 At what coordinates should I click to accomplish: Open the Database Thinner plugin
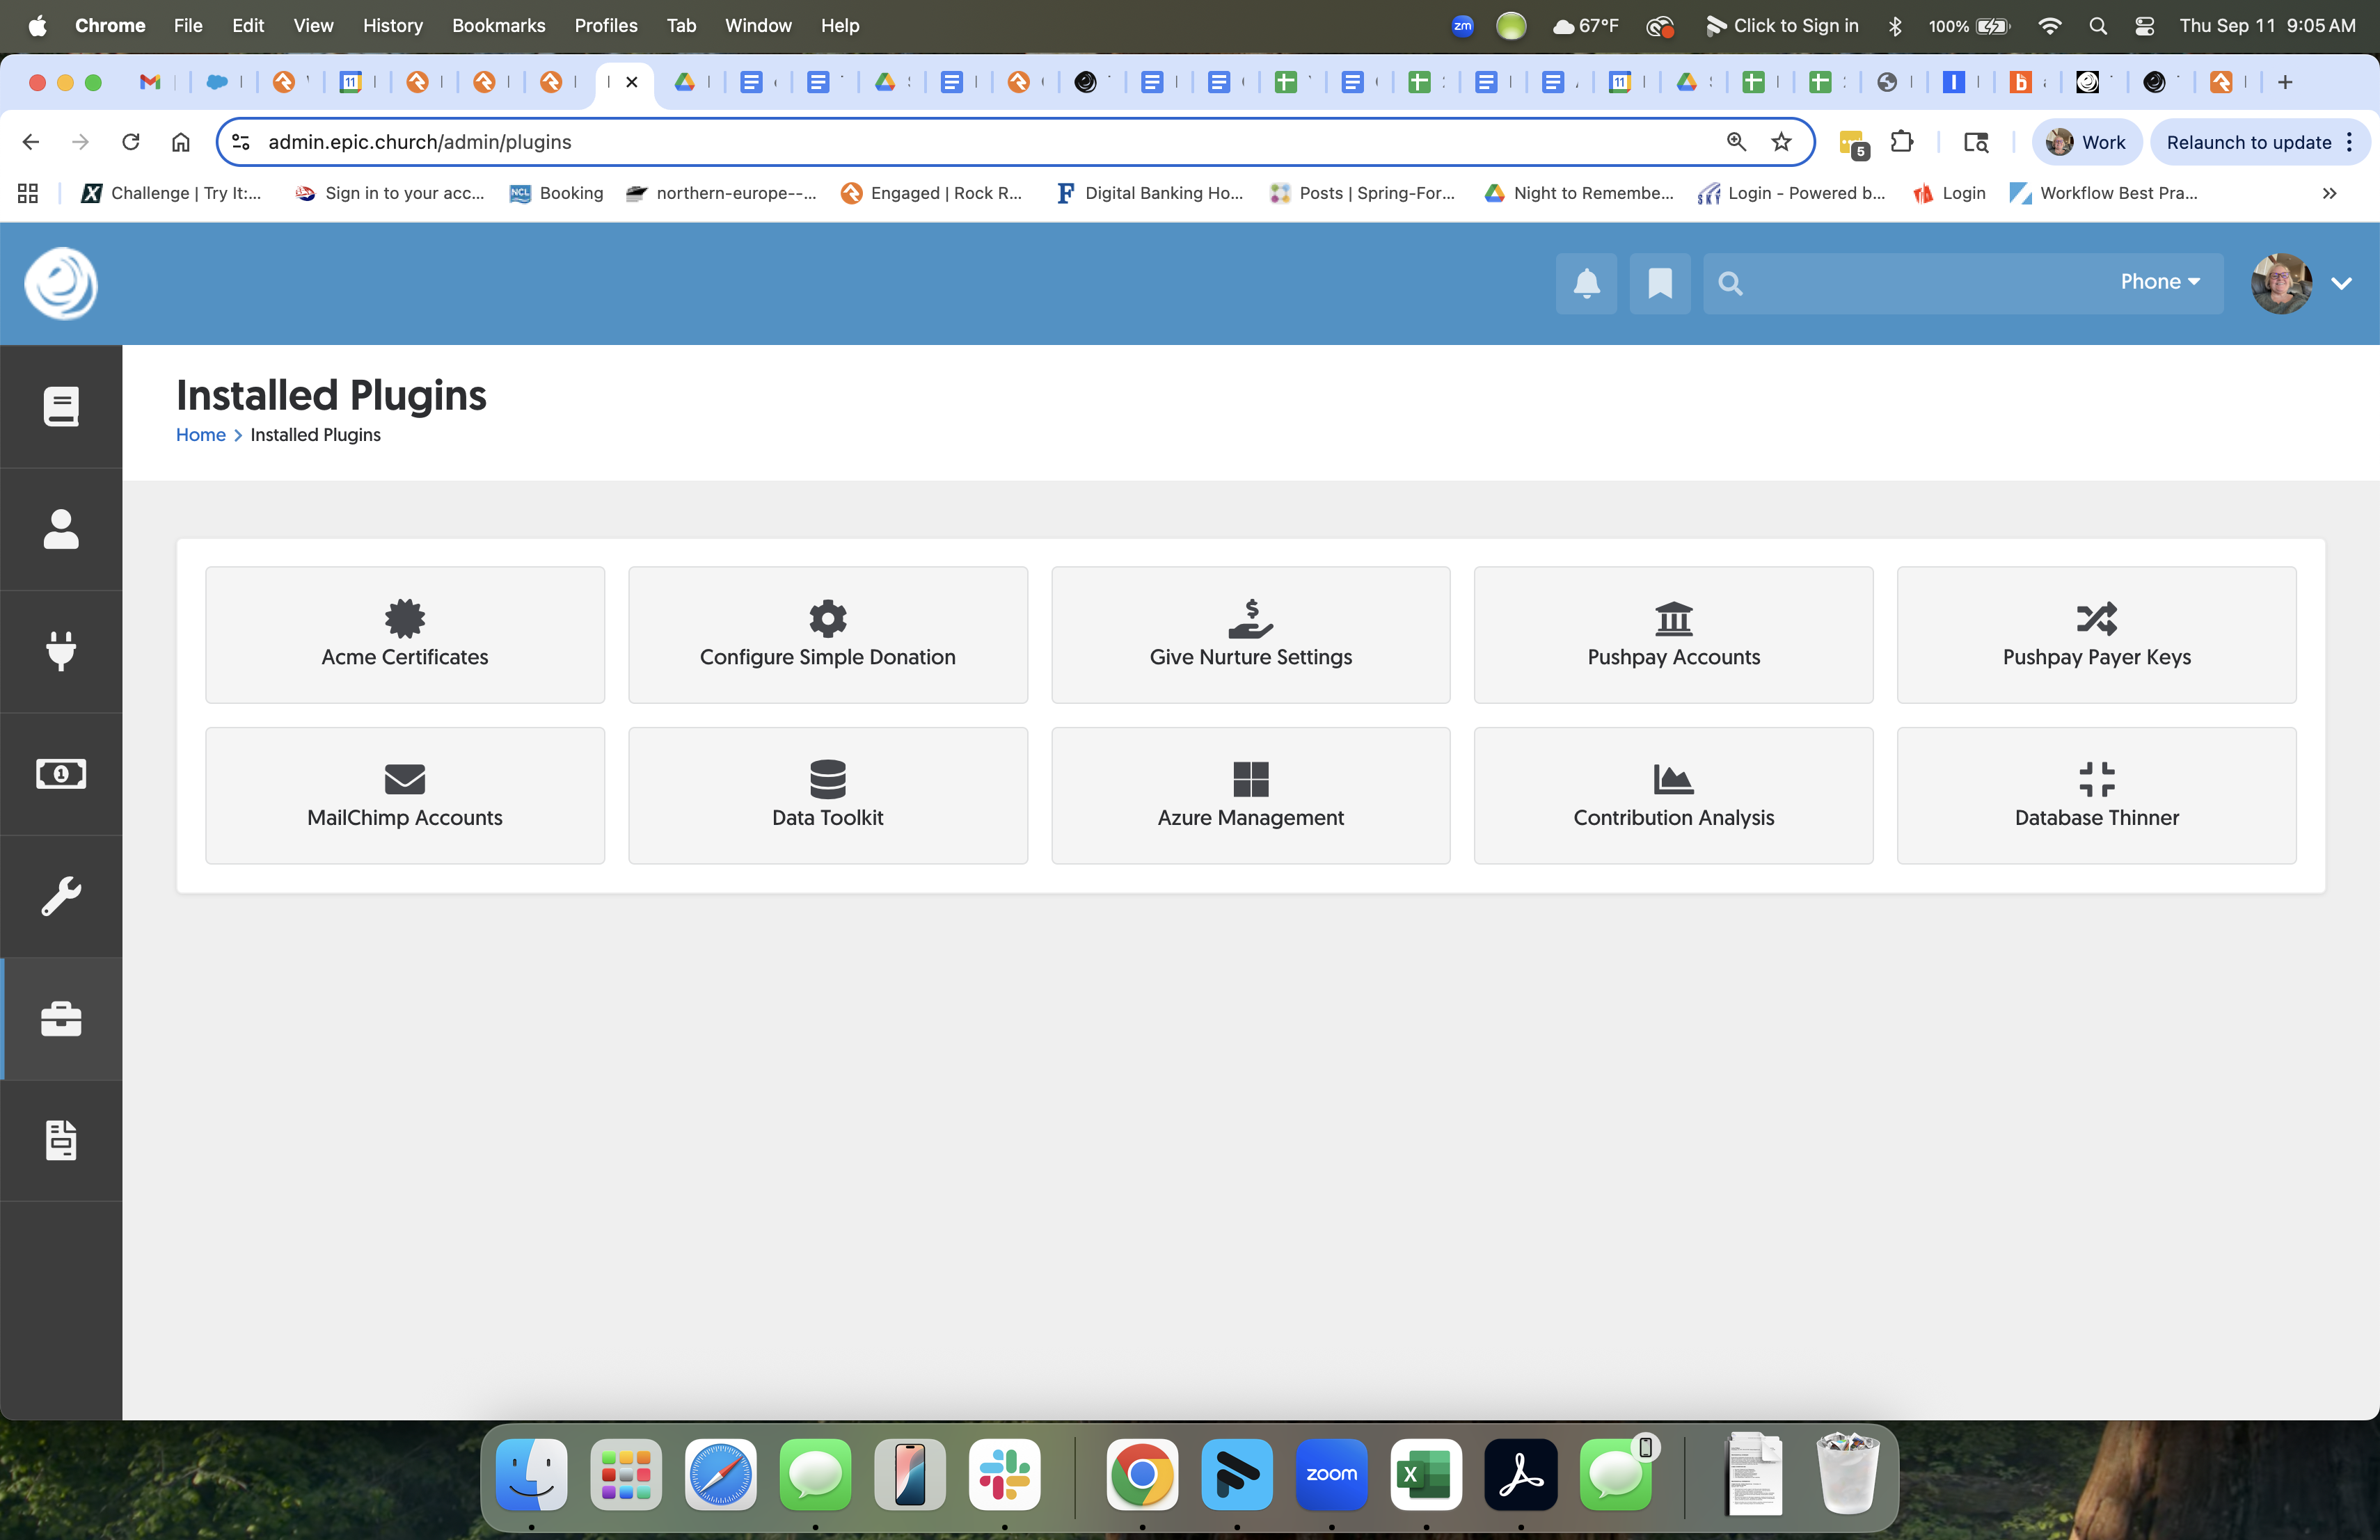click(2096, 796)
